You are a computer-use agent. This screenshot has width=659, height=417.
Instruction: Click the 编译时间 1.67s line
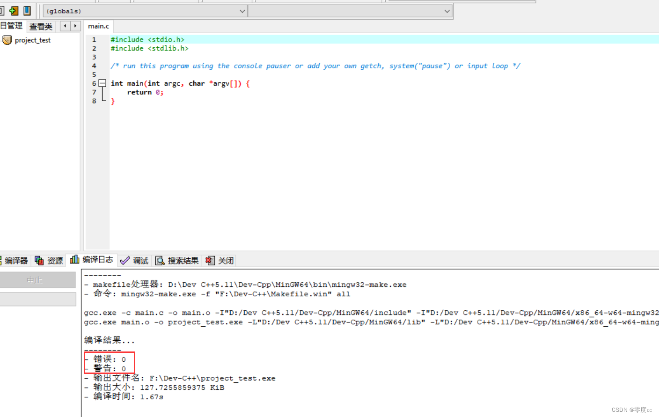click(x=124, y=396)
